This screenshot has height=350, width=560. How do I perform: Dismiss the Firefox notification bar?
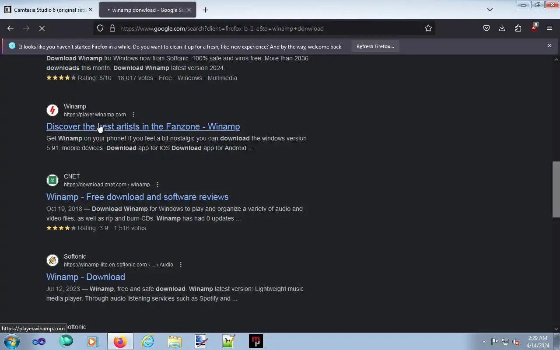tap(549, 45)
